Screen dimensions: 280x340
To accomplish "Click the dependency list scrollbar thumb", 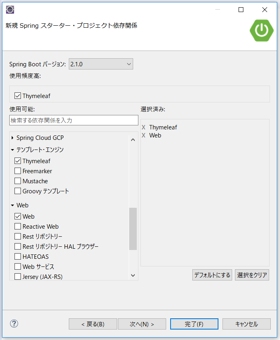I will [x=133, y=229].
